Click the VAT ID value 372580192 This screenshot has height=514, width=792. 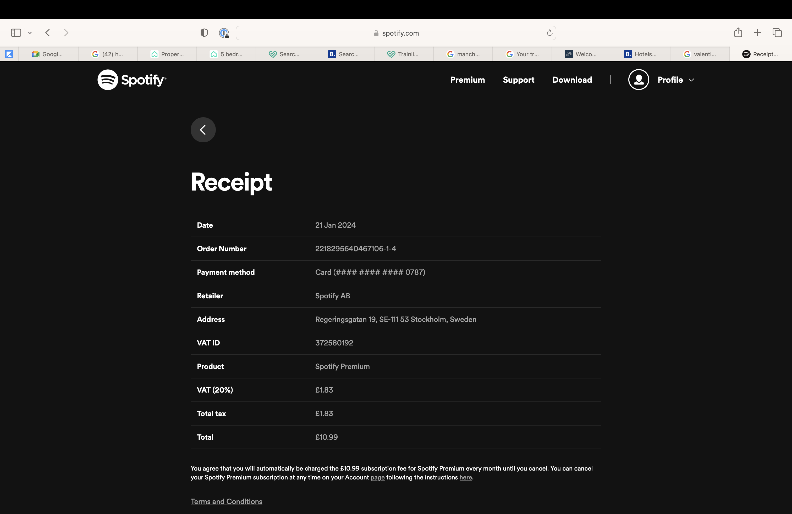334,343
